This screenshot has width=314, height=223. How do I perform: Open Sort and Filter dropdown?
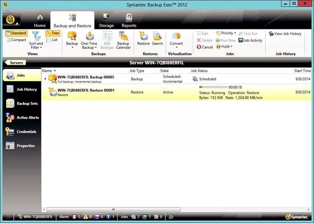(36, 41)
